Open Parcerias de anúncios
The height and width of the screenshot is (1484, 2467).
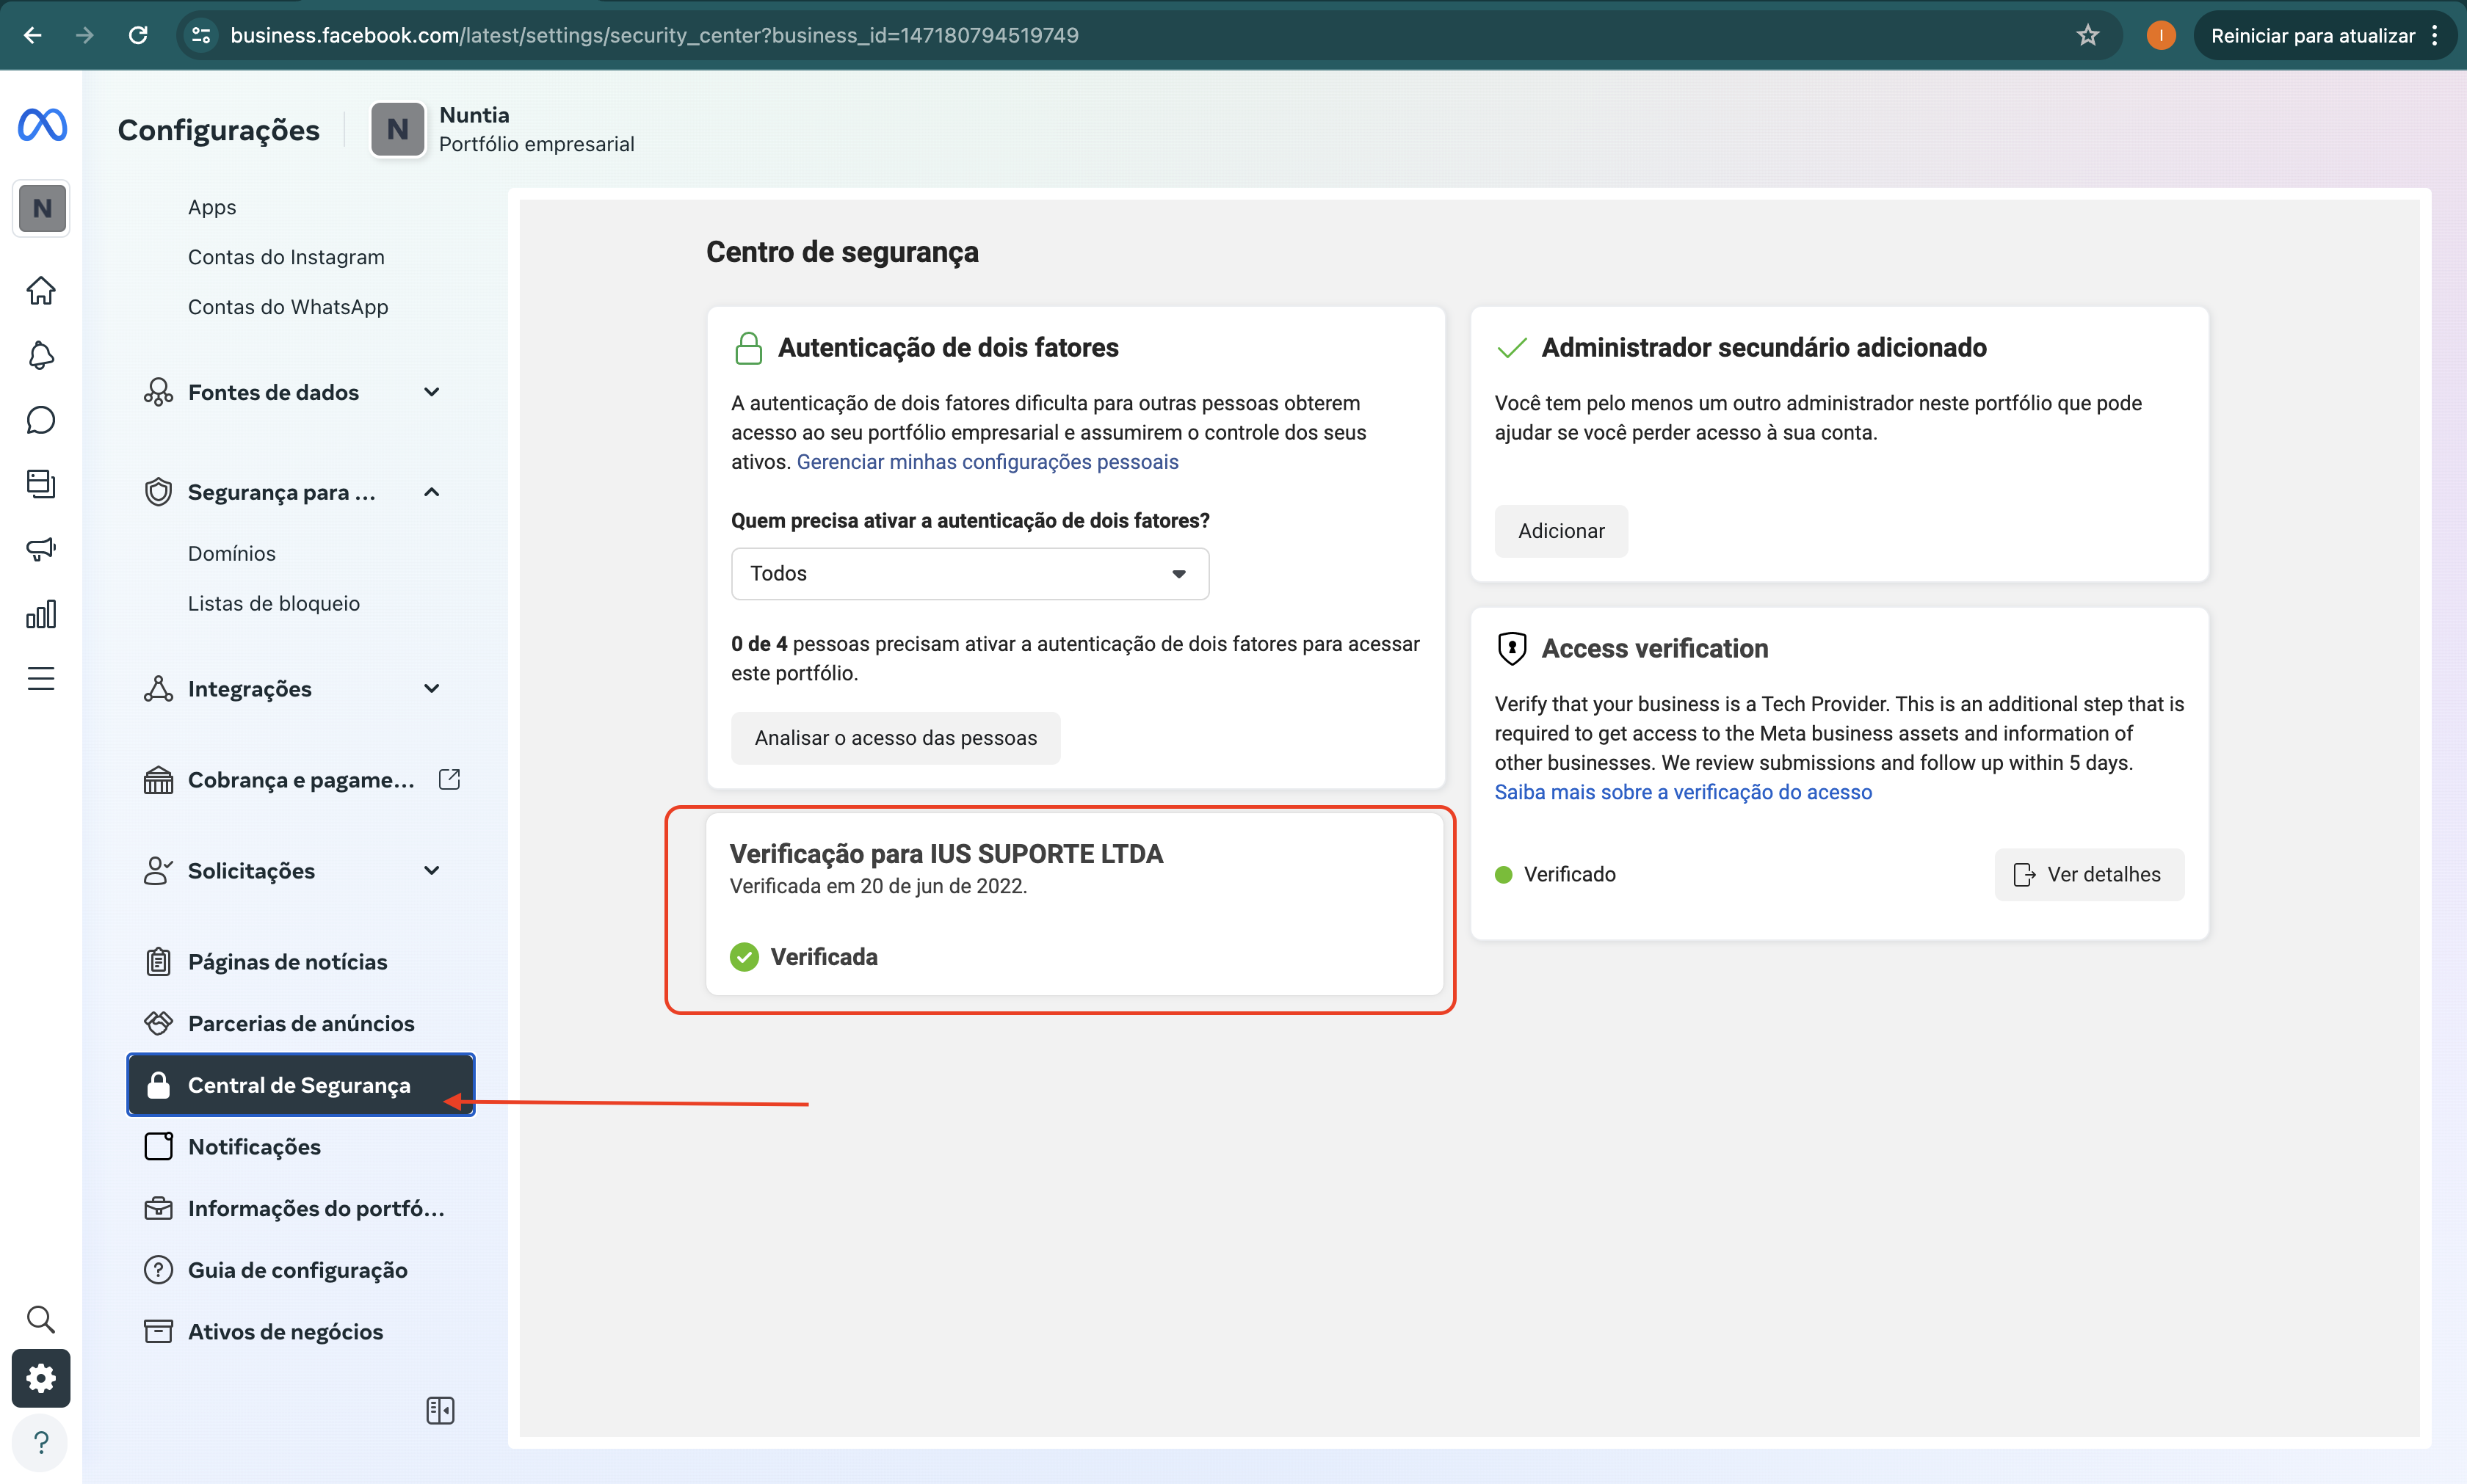pos(300,1023)
